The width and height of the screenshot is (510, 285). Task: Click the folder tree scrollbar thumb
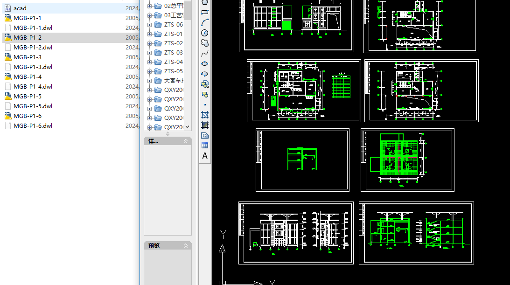tap(188, 10)
